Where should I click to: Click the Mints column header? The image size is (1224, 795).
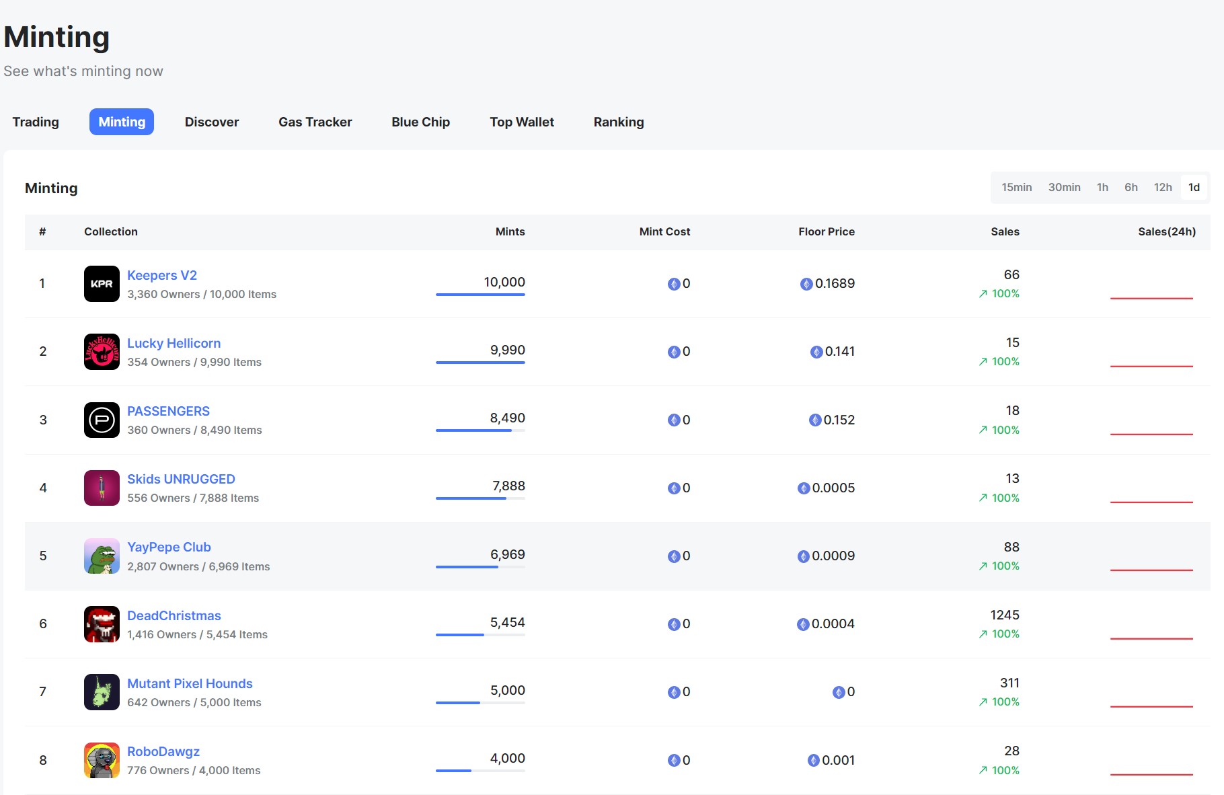[x=510, y=231]
